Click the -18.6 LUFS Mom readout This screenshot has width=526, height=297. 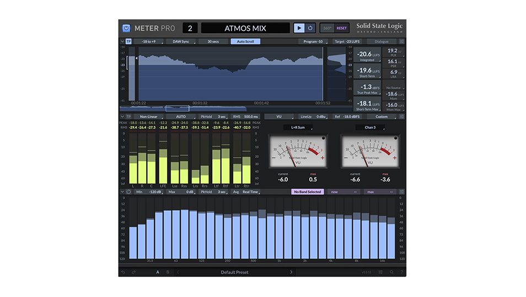[x=394, y=96]
